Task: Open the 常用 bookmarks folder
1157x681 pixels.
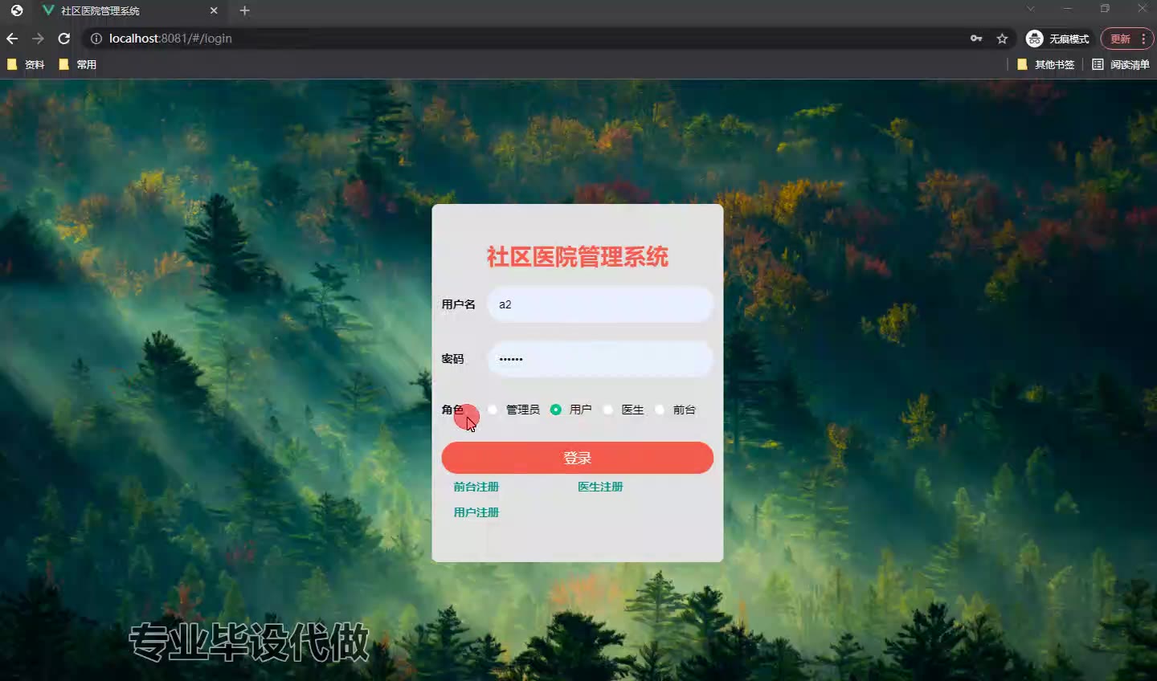Action: coord(78,64)
